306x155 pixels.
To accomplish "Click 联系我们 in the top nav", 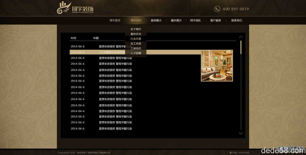I will click(x=237, y=20).
